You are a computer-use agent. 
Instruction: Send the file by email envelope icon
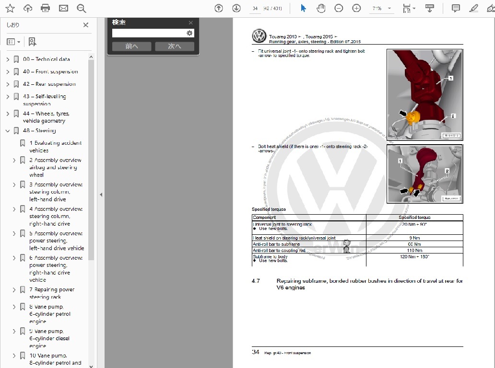(63, 8)
